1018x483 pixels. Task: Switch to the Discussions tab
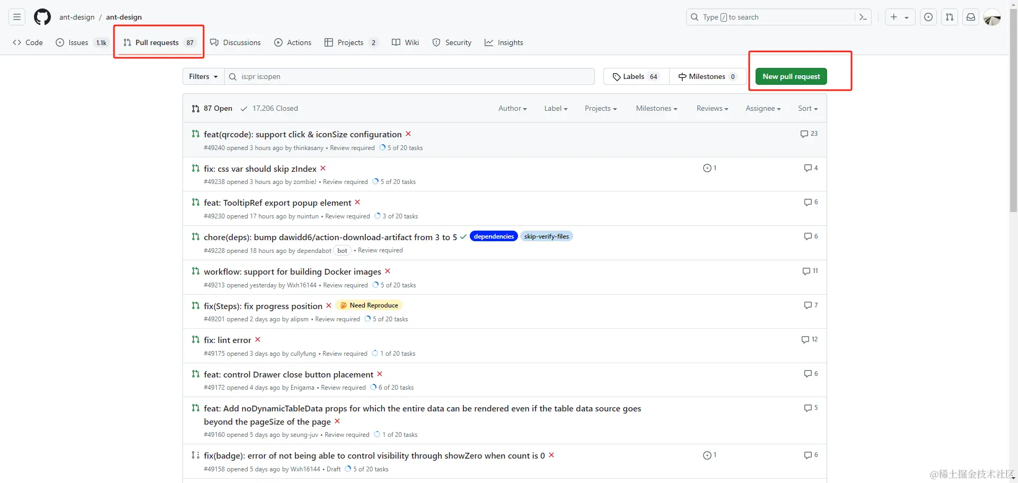coord(235,42)
